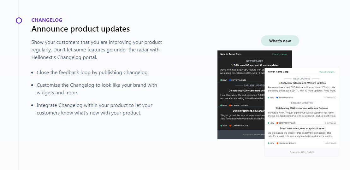
Task: Click blue IMPROVEMENTS tag in light widget
Action: tap(285, 98)
